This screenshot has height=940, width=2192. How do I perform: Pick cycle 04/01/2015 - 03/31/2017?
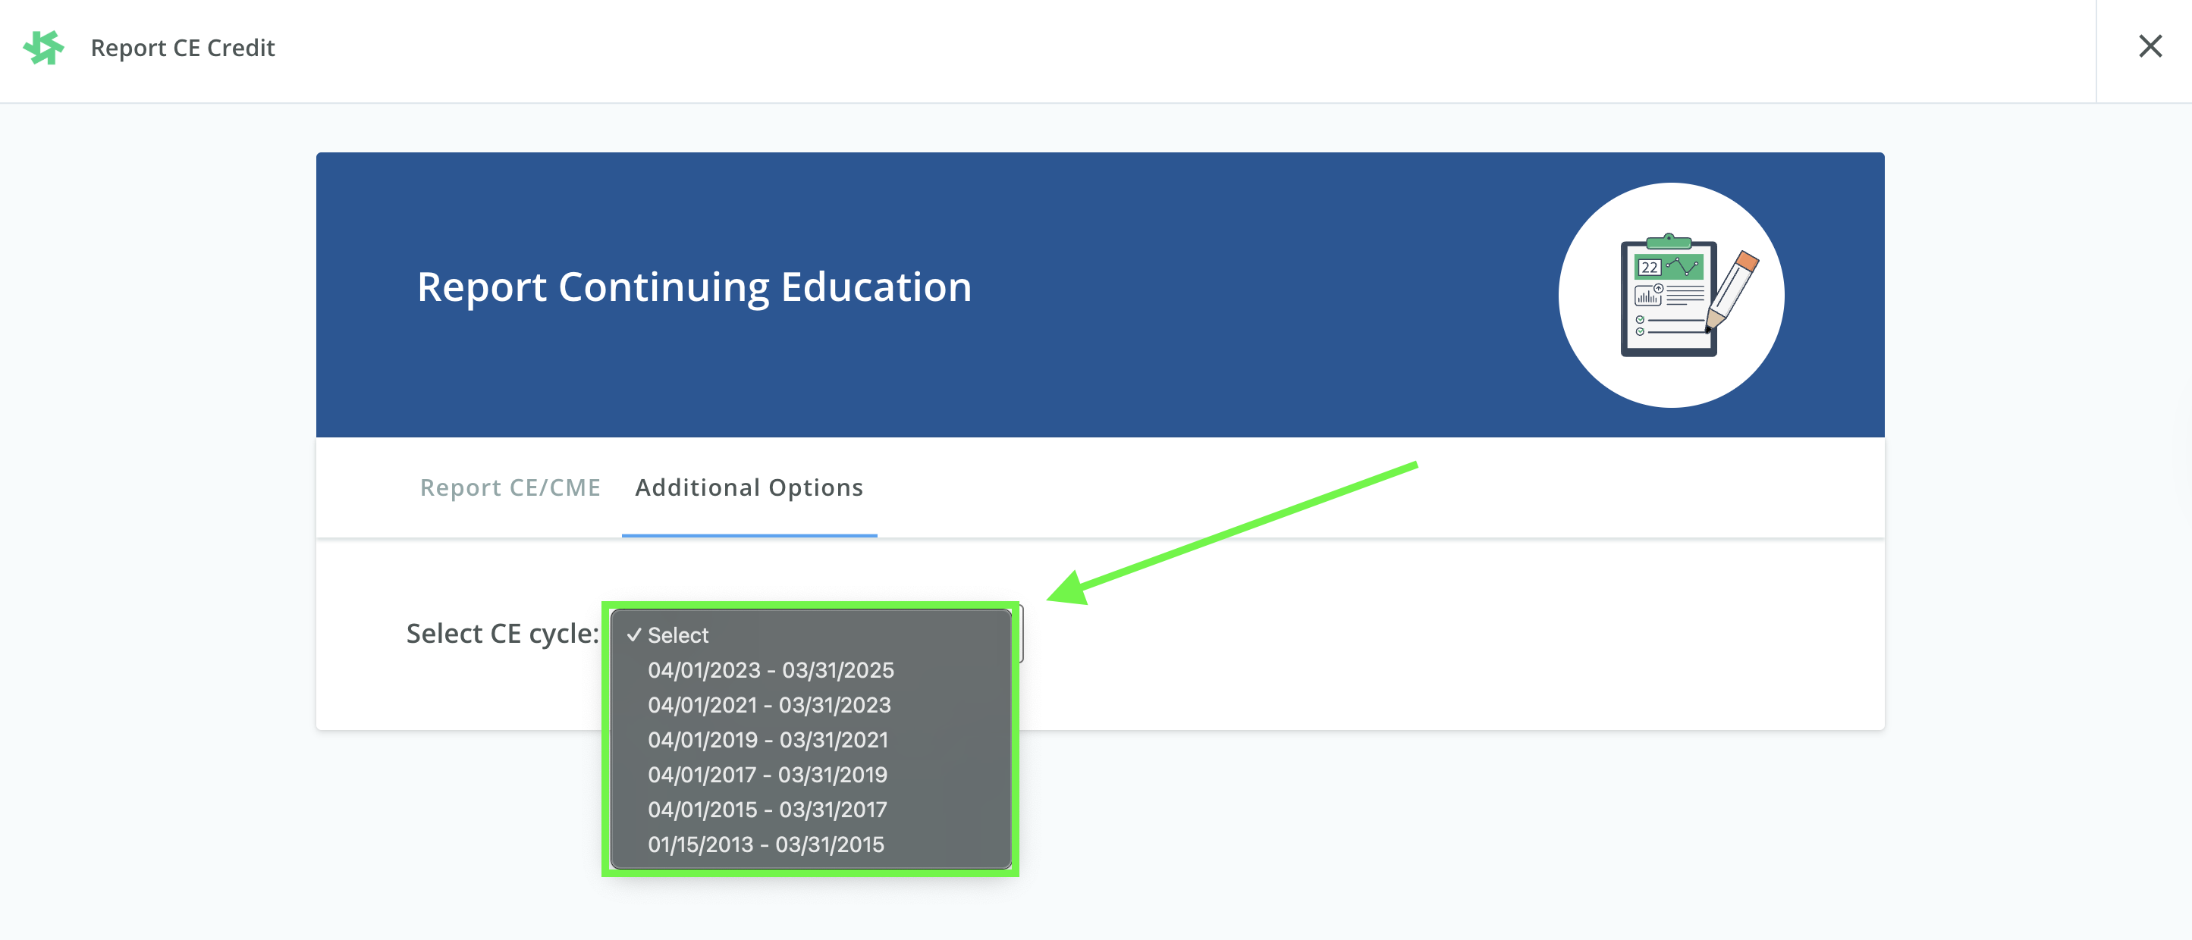[767, 809]
